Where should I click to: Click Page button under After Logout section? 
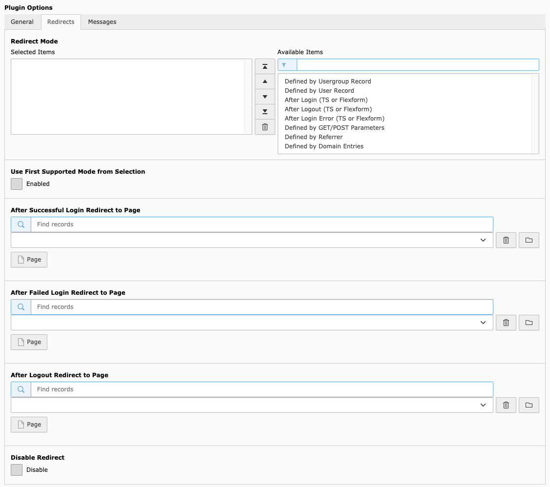click(28, 424)
